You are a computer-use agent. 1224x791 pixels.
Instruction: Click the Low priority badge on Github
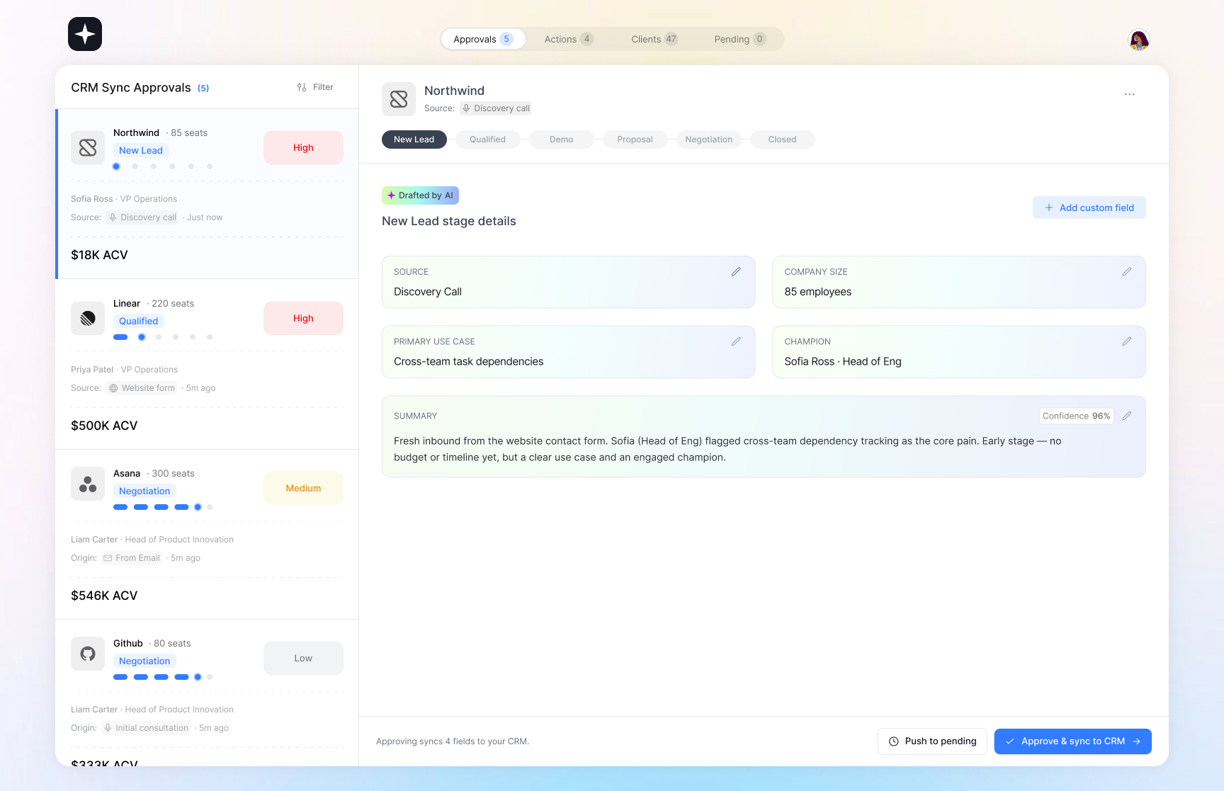click(x=303, y=659)
